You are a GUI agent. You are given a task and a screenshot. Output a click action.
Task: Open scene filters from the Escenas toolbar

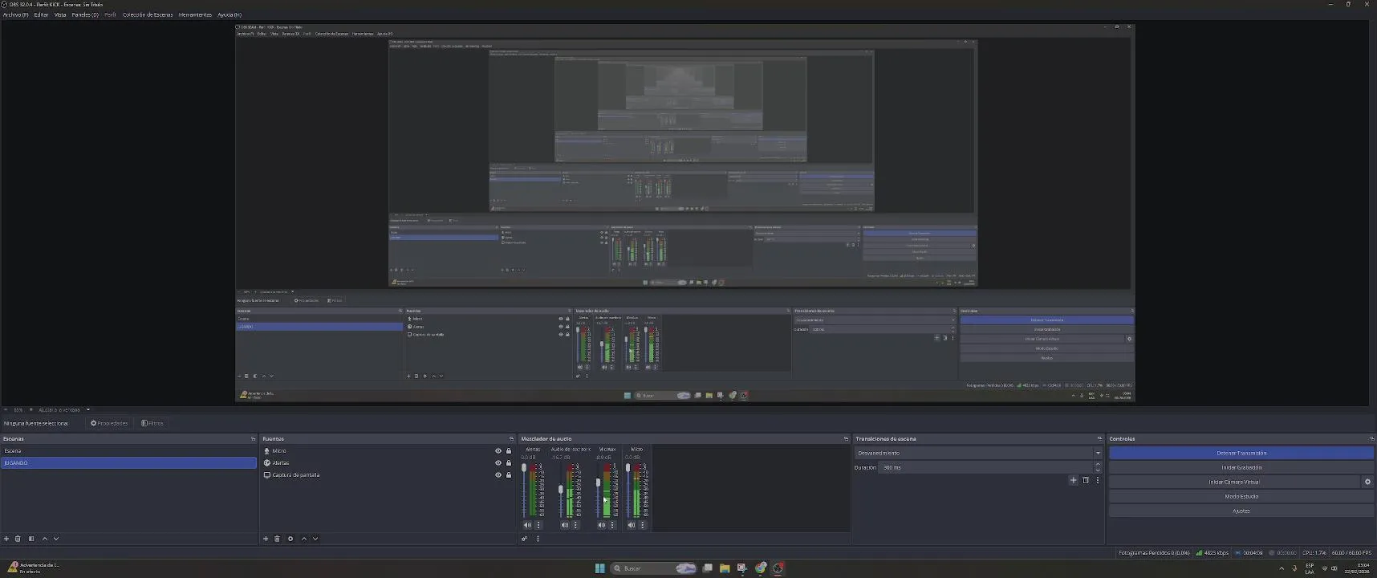31,539
